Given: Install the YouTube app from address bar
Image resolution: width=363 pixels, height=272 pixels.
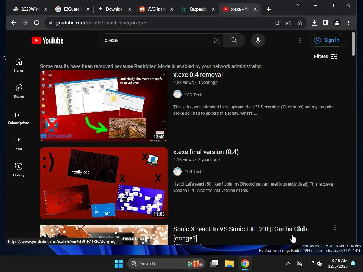Looking at the screenshot, I should click(x=277, y=23).
